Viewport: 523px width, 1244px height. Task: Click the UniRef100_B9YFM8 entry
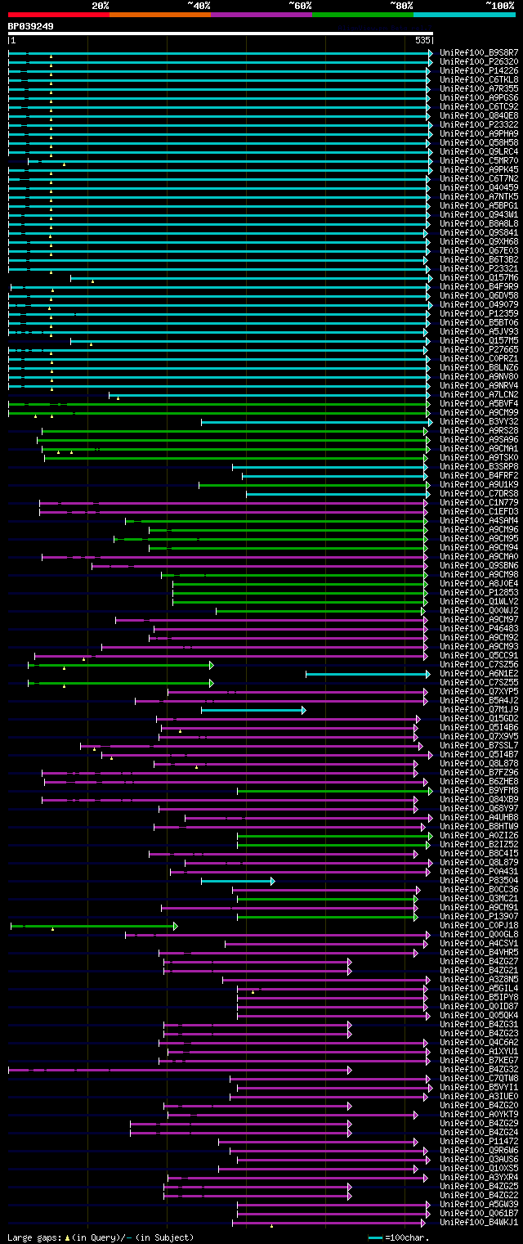479,790
